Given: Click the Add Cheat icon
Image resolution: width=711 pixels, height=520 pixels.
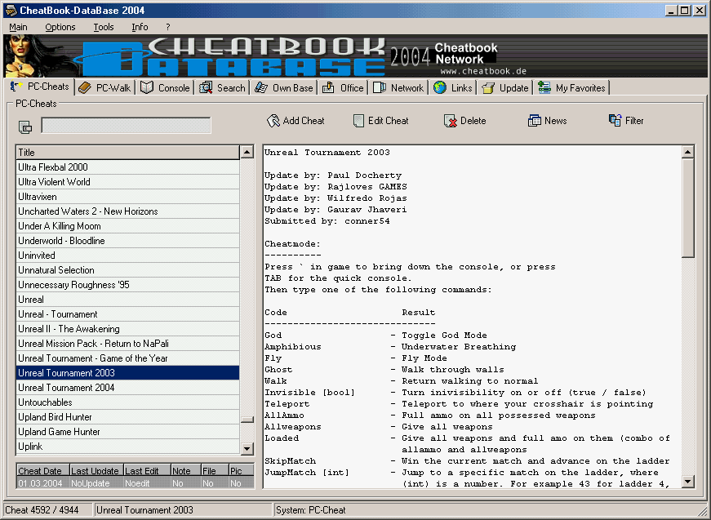Looking at the screenshot, I should pyautogui.click(x=273, y=121).
